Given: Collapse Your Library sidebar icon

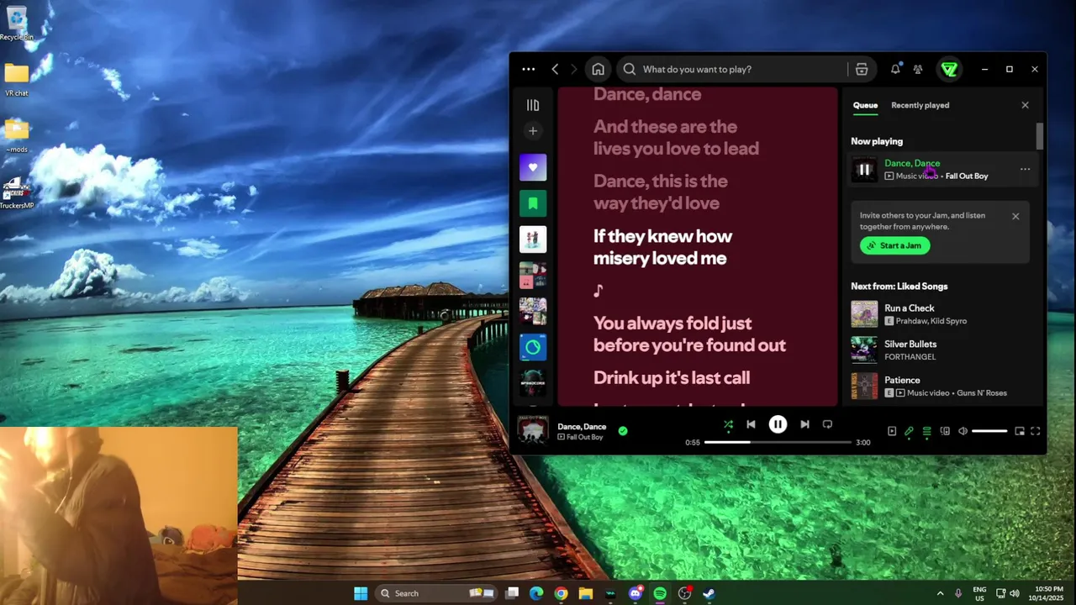Looking at the screenshot, I should [533, 105].
